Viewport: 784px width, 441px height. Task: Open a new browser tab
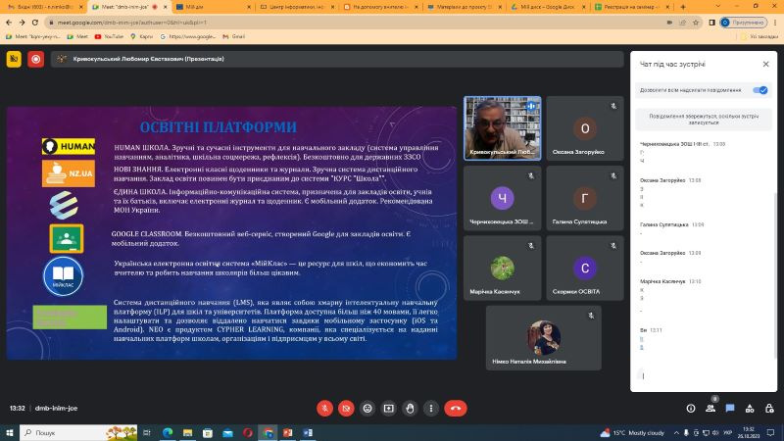coord(683,7)
